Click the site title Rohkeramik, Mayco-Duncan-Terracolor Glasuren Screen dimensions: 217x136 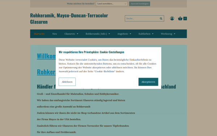tap(69, 18)
